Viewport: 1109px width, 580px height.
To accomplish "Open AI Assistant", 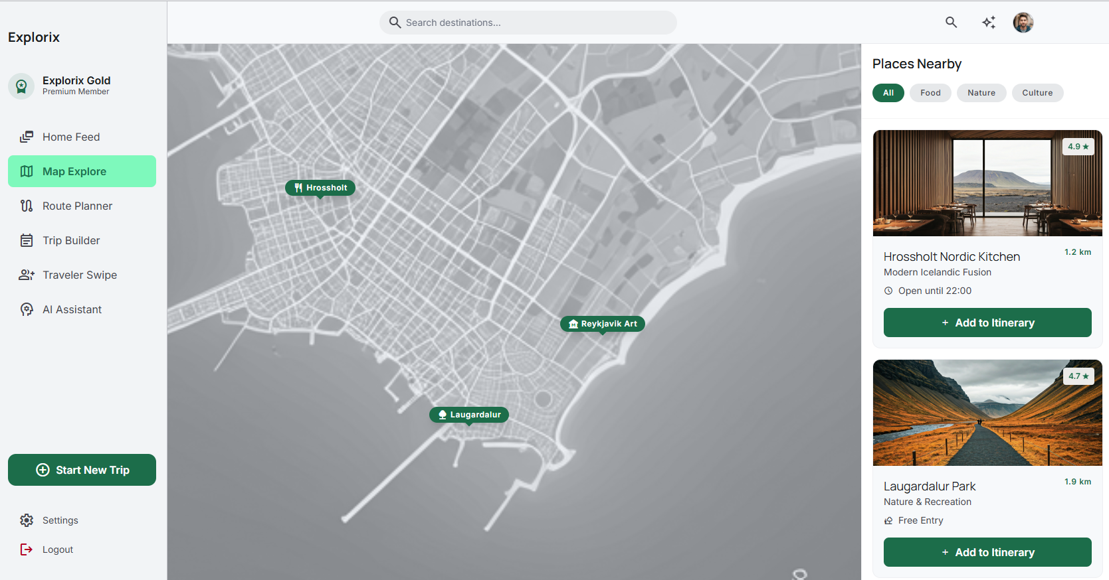I will 82,309.
